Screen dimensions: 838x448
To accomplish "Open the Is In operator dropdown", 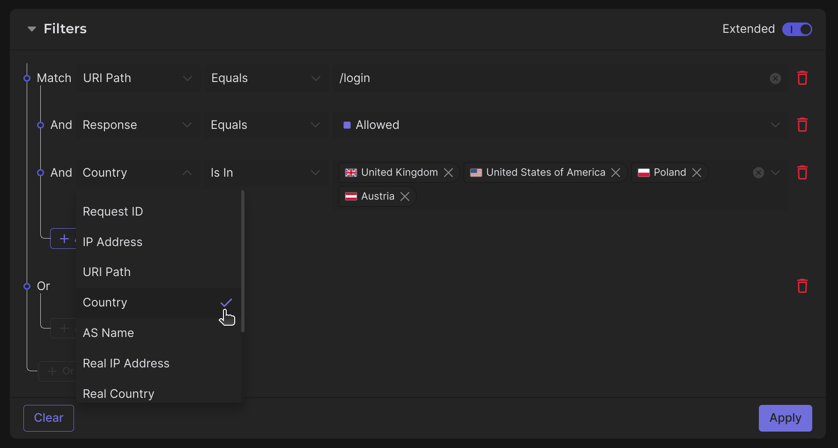I will pyautogui.click(x=266, y=172).
